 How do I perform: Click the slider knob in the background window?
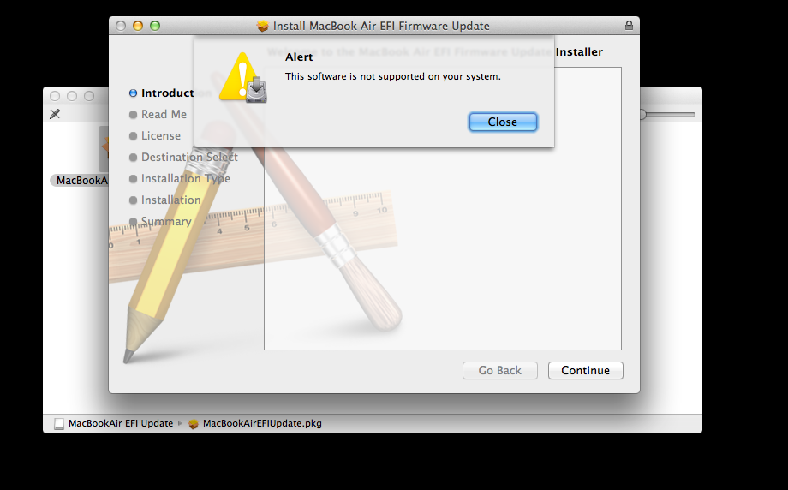(x=642, y=115)
